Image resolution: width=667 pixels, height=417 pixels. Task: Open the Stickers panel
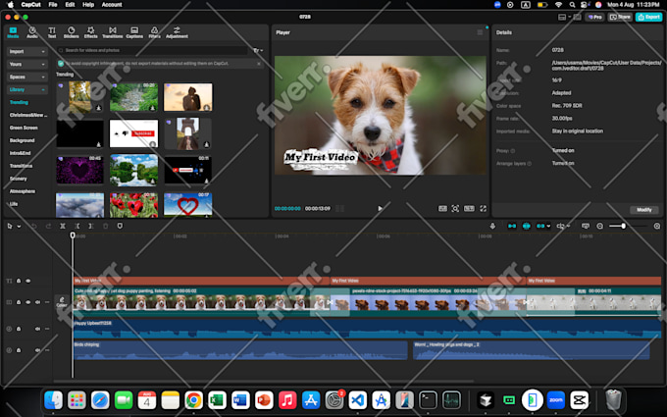coord(71,32)
